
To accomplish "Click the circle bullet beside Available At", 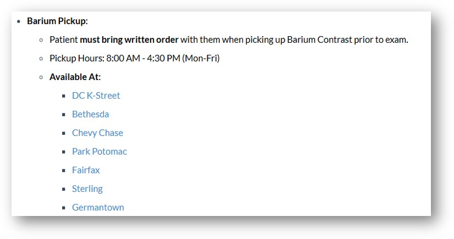I will click(x=41, y=77).
